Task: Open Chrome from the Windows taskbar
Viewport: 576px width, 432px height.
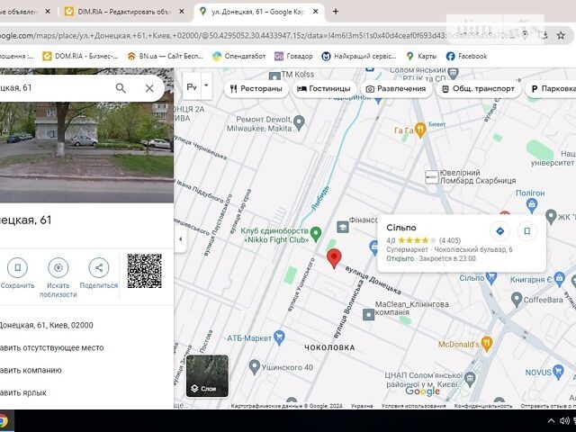Action: tap(3, 421)
